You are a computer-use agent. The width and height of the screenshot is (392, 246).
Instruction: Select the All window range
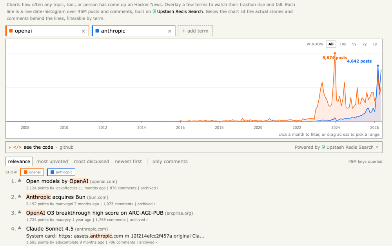point(331,44)
